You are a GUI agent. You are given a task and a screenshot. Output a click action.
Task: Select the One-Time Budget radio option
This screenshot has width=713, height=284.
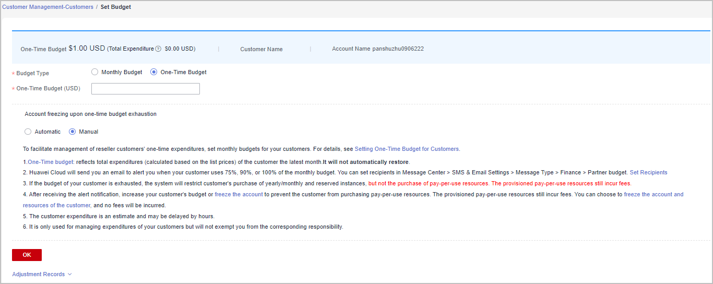(154, 72)
